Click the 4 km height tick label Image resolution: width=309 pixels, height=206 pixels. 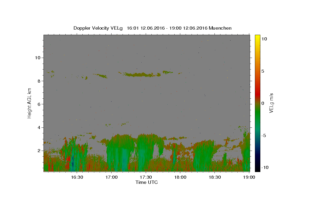click(39, 127)
